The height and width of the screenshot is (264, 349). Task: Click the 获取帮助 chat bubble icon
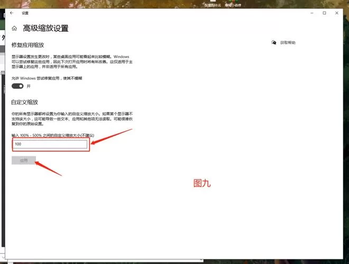[x=274, y=42]
